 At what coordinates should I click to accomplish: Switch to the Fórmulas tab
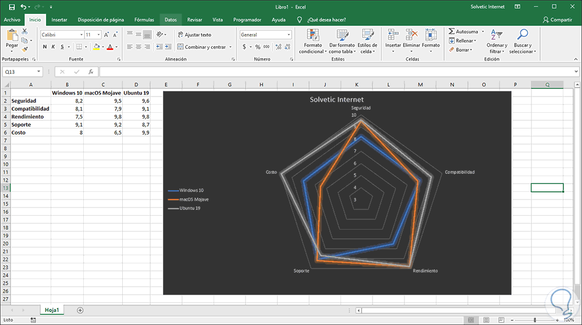(144, 20)
